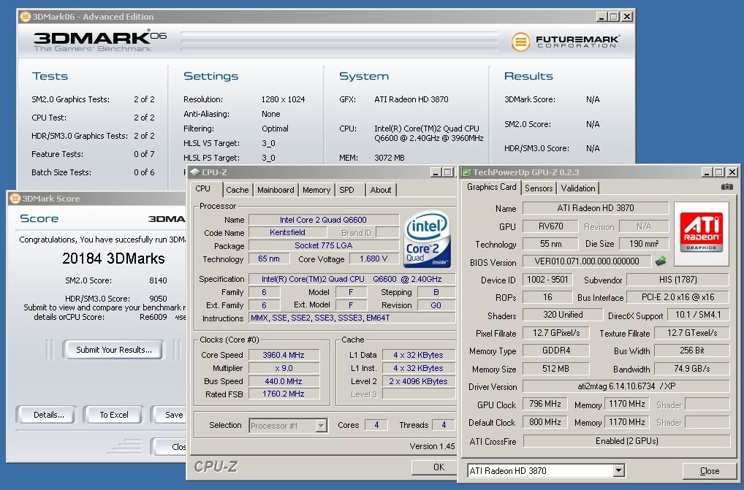This screenshot has height=490, width=744.
Task: Click the Memory Size field 512 MB
Action: (555, 369)
